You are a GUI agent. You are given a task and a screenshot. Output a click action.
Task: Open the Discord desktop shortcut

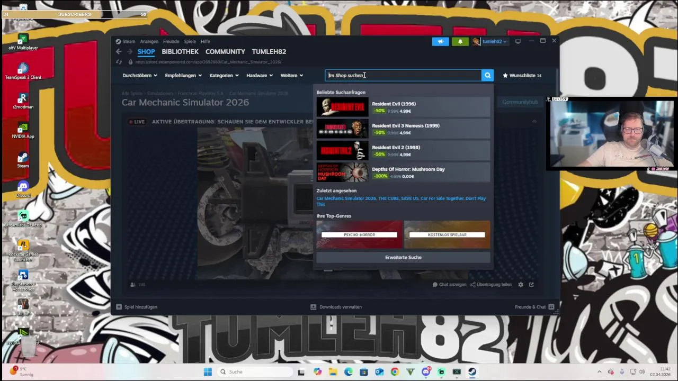coord(23,190)
